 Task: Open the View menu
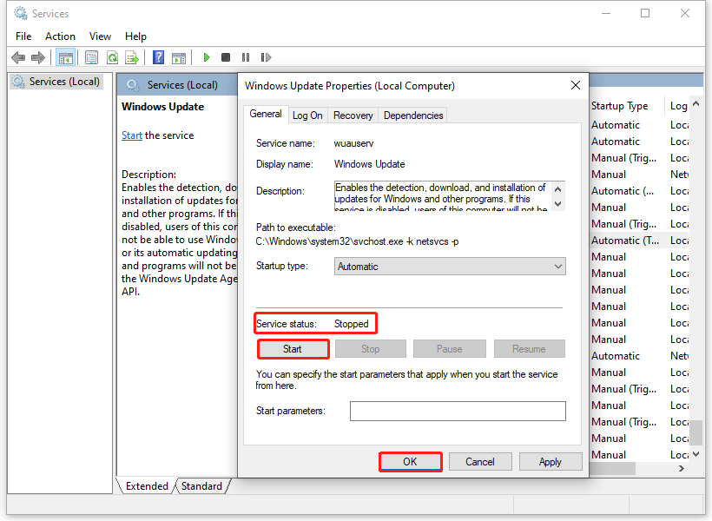100,36
